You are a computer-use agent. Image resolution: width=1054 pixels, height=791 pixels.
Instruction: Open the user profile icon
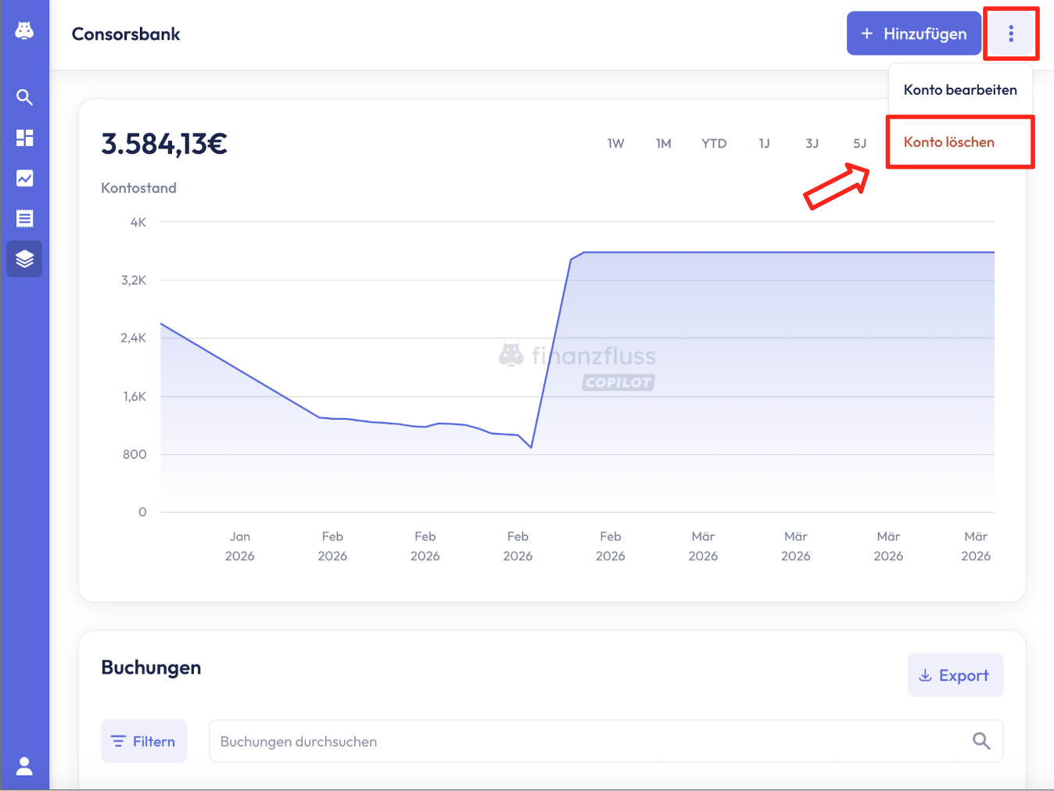[x=24, y=766]
